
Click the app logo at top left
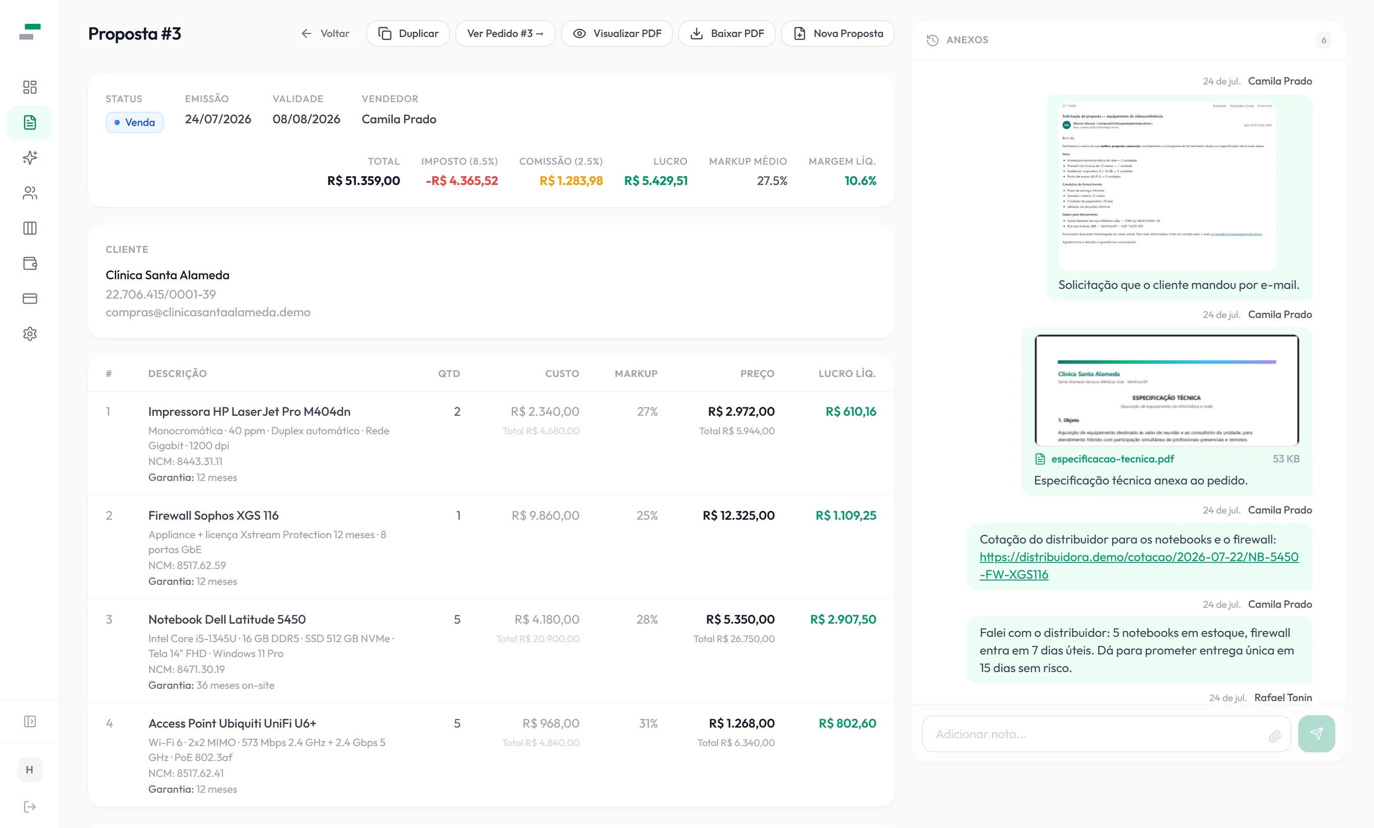coord(30,32)
